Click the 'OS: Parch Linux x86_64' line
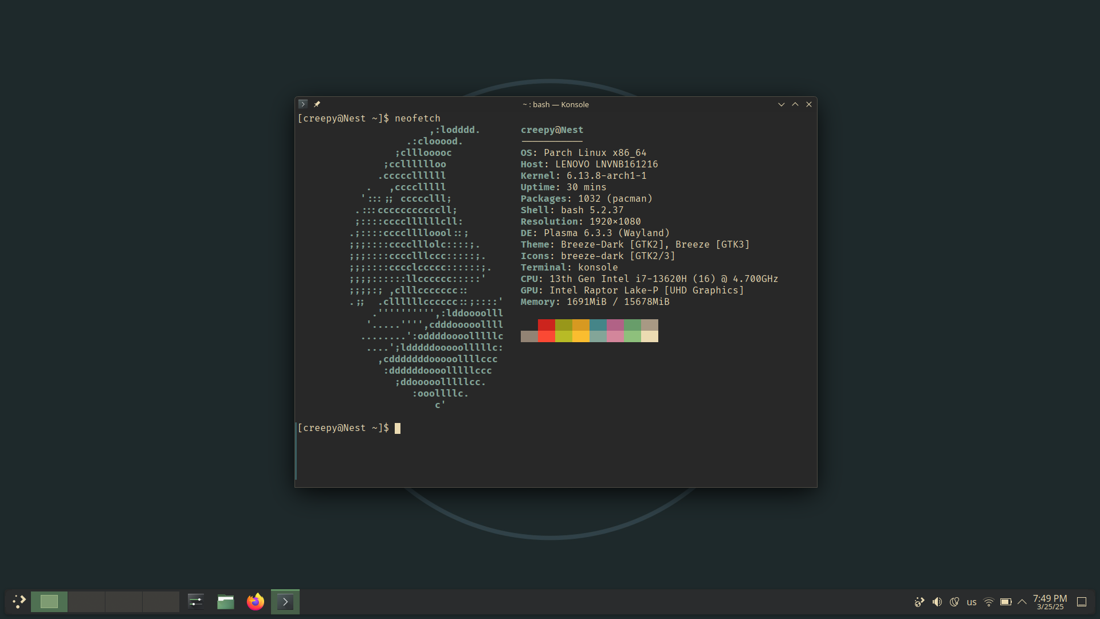Viewport: 1100px width, 619px height. [583, 152]
